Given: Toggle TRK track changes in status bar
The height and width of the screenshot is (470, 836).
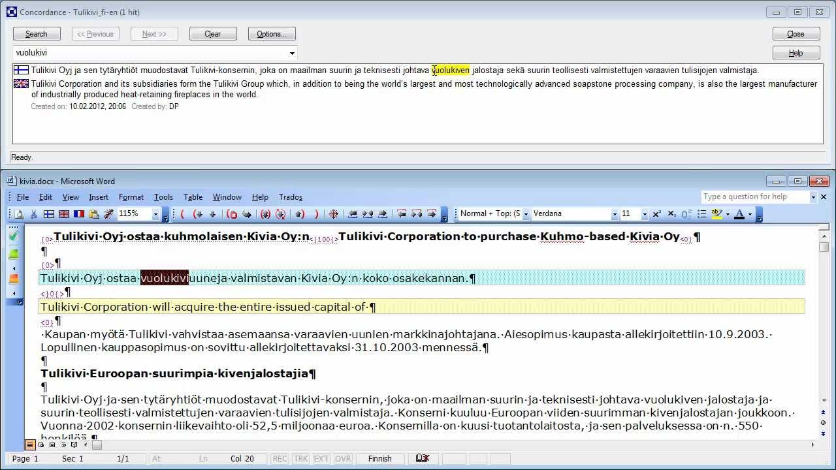Looking at the screenshot, I should click(x=300, y=459).
